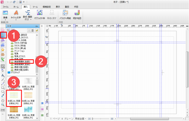The width and height of the screenshot is (189, 121).
Task: Click the 等倍に戻す 100% button
Action: 52,15
